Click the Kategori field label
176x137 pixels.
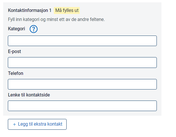tap(17, 29)
